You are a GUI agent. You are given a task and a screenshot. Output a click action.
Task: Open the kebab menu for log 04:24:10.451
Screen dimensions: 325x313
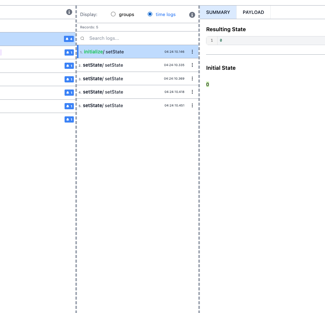coord(192,106)
